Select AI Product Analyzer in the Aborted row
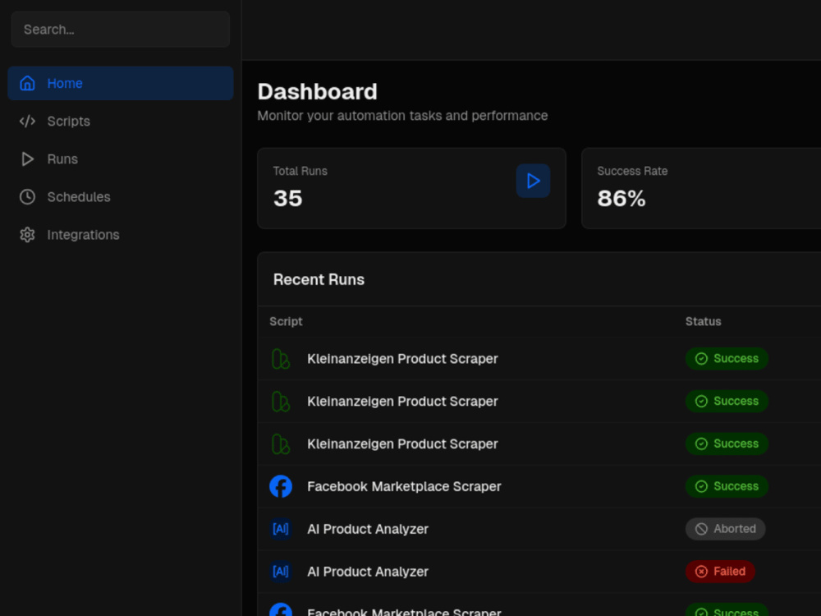Screen dimensions: 821x616 (x=368, y=529)
